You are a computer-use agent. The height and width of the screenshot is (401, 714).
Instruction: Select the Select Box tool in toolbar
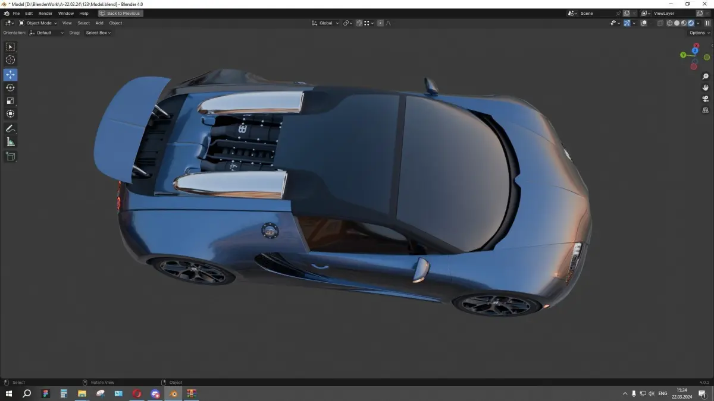coord(11,46)
